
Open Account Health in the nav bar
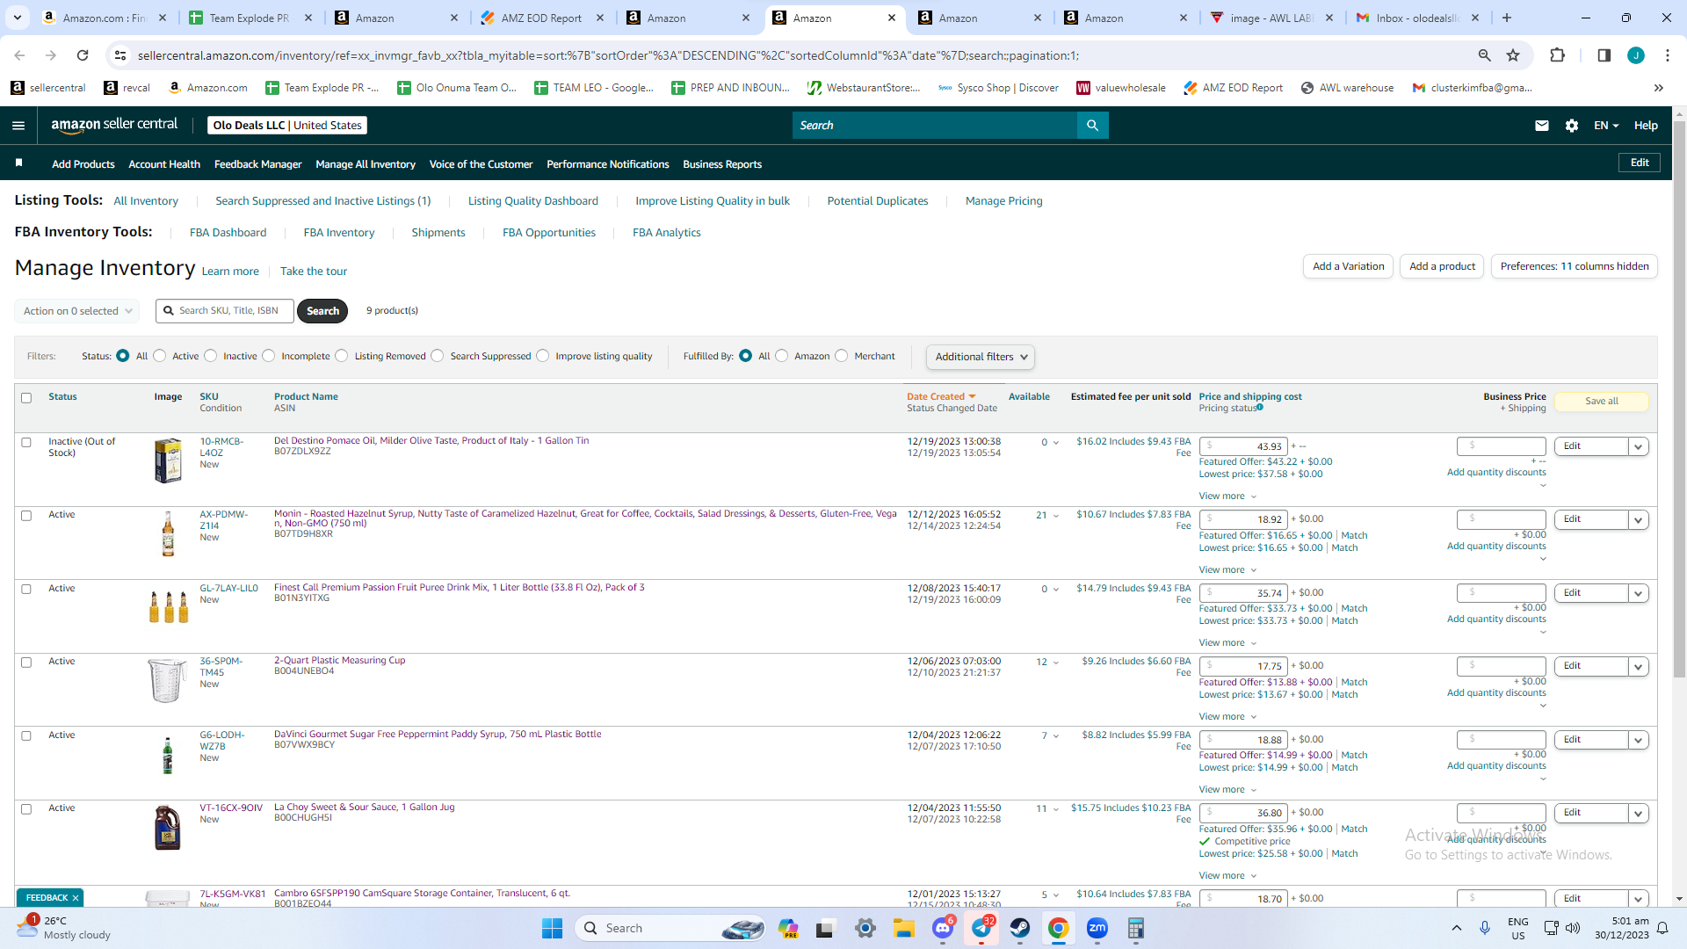pyautogui.click(x=164, y=164)
